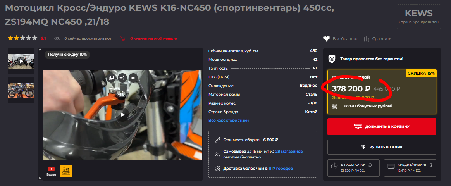The height and width of the screenshot is (186, 451).
Task: Click the yellow brand logo thumbnail
Action: 66,171
